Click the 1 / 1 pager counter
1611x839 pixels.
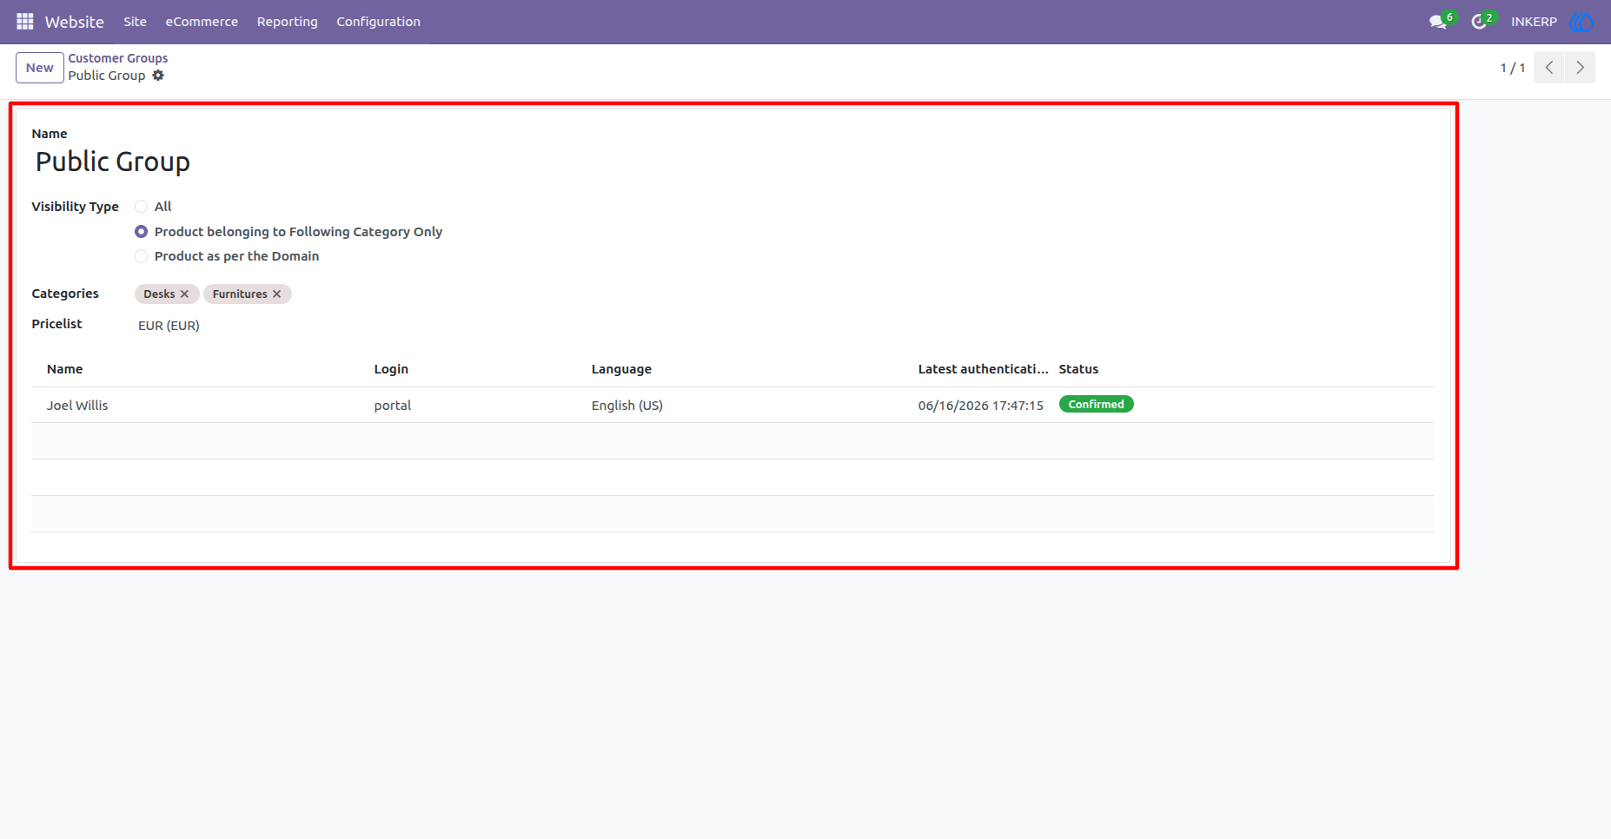[x=1512, y=68]
